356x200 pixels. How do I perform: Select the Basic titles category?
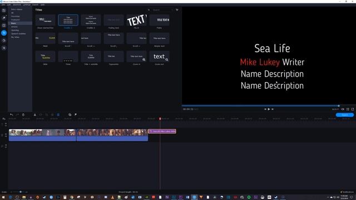click(x=20, y=23)
